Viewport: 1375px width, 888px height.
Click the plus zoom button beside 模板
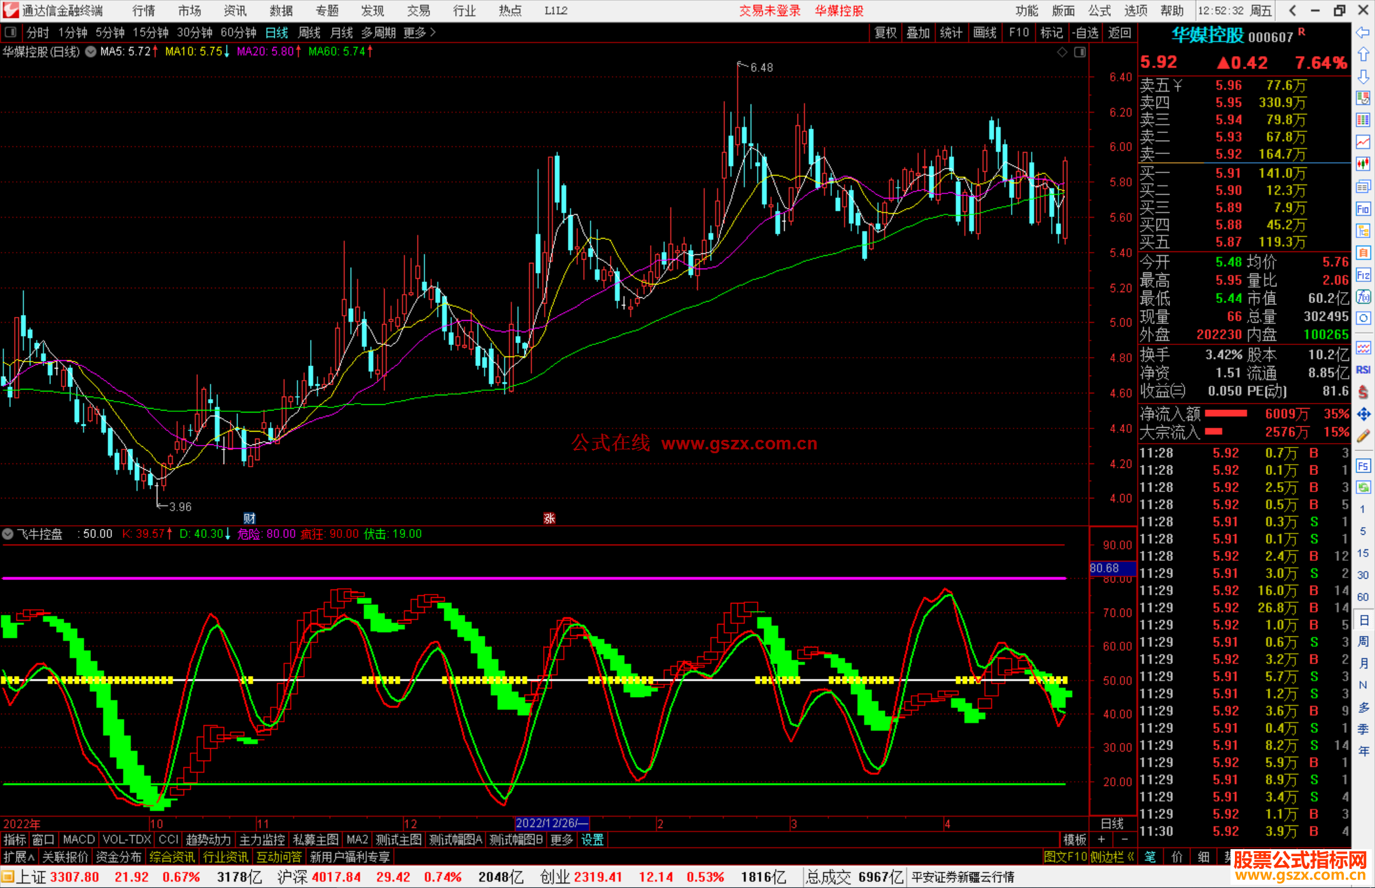1101,840
